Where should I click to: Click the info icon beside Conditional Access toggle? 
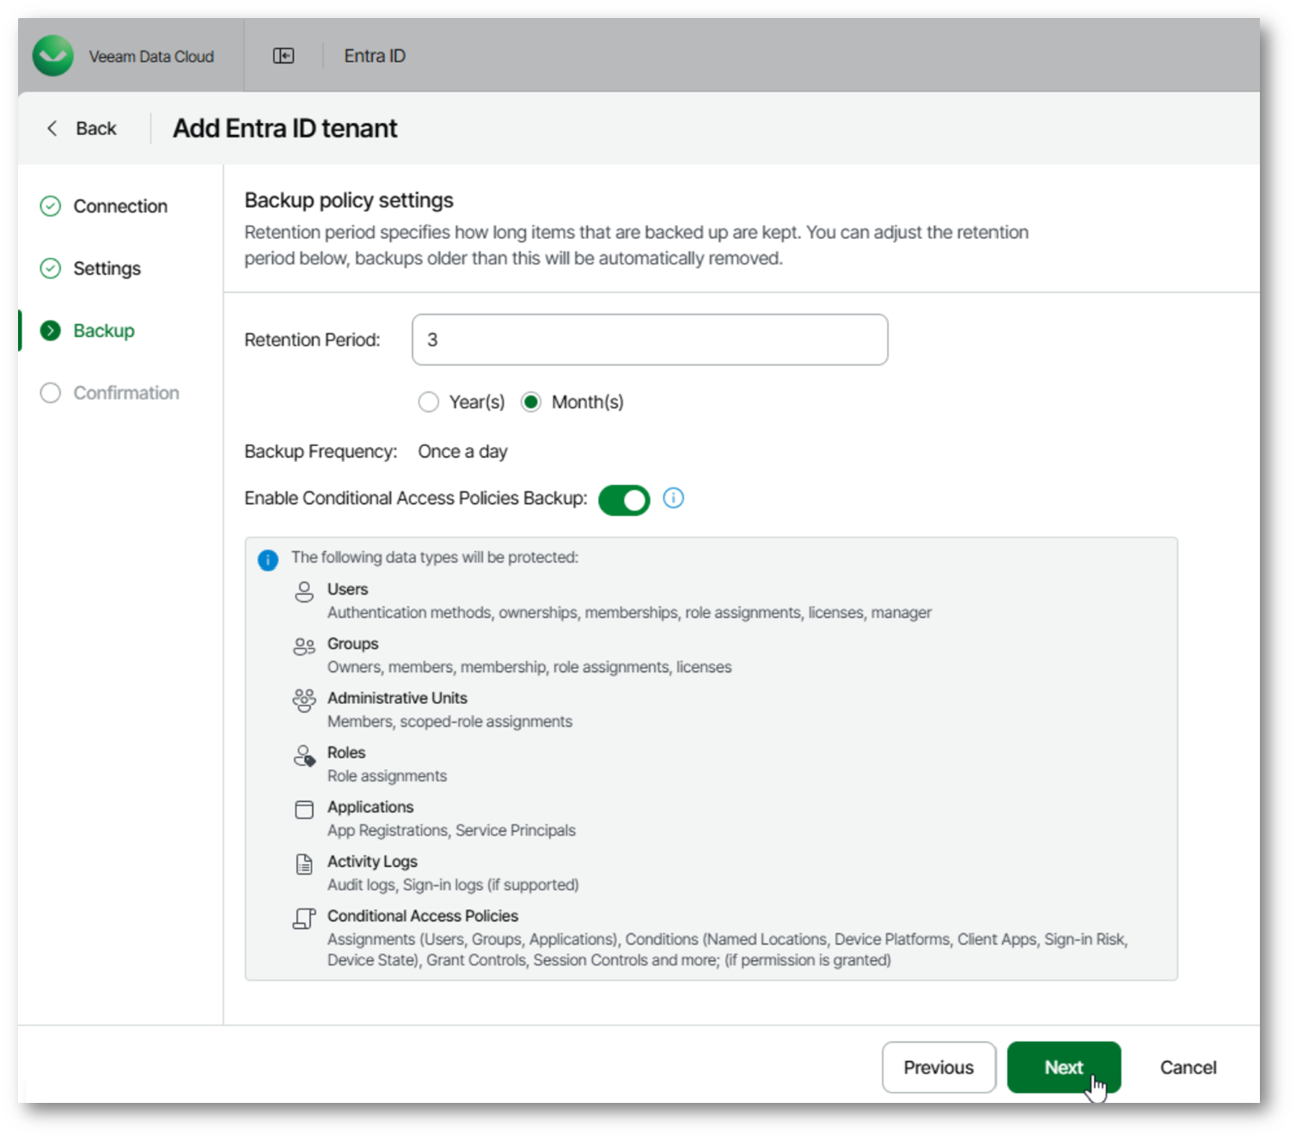(673, 499)
